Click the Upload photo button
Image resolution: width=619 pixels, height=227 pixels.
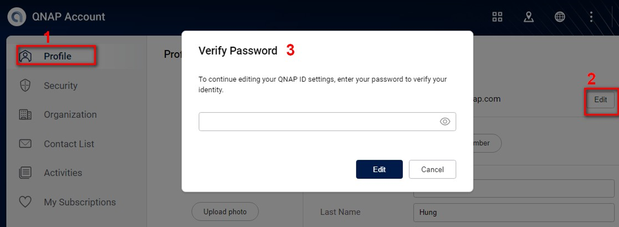[x=225, y=212]
